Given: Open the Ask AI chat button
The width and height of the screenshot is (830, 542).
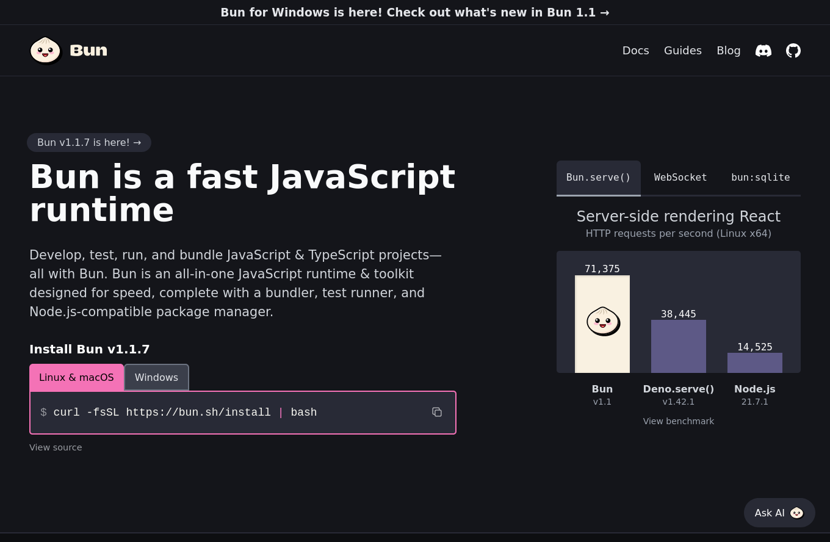Looking at the screenshot, I should click(x=779, y=513).
